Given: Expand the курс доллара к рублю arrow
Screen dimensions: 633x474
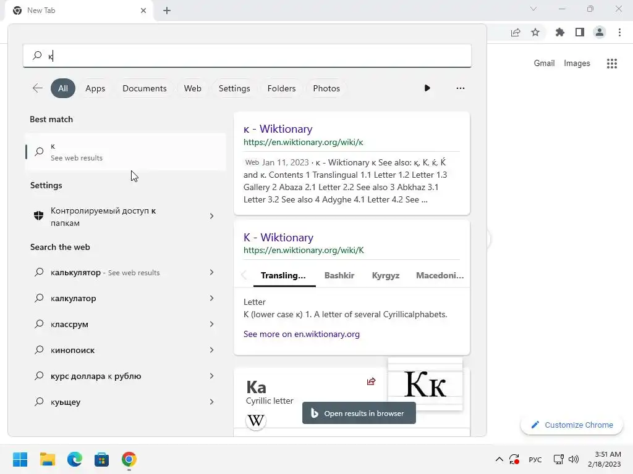Looking at the screenshot, I should coord(211,376).
